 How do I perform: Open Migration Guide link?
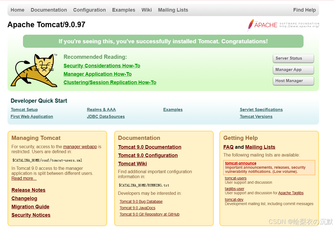click(x=30, y=207)
